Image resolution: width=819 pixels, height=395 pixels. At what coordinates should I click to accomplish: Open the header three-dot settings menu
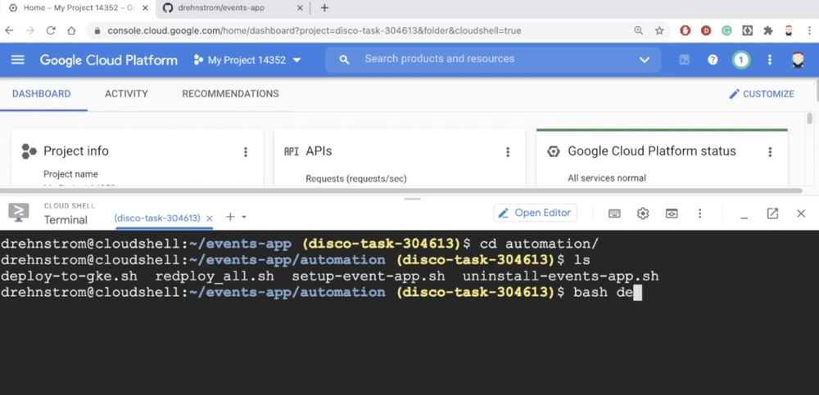click(769, 60)
